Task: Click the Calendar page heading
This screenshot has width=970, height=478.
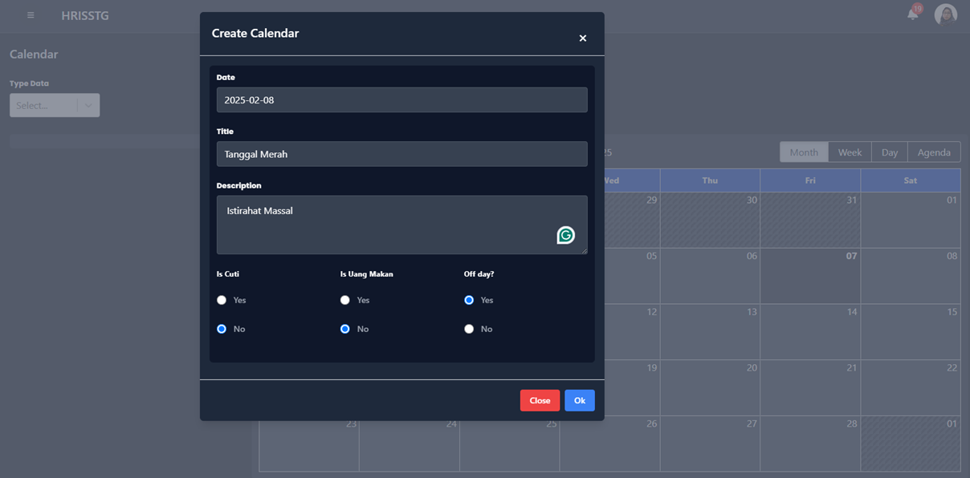Action: [34, 55]
